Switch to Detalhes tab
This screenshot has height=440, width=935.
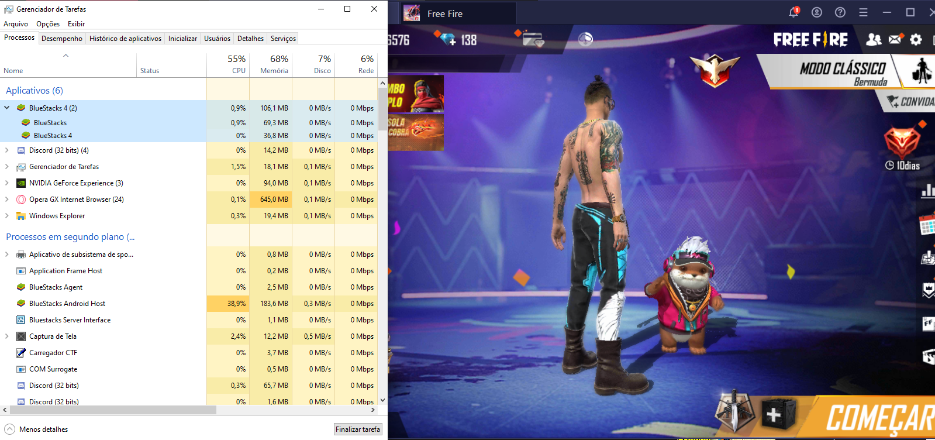tap(250, 39)
